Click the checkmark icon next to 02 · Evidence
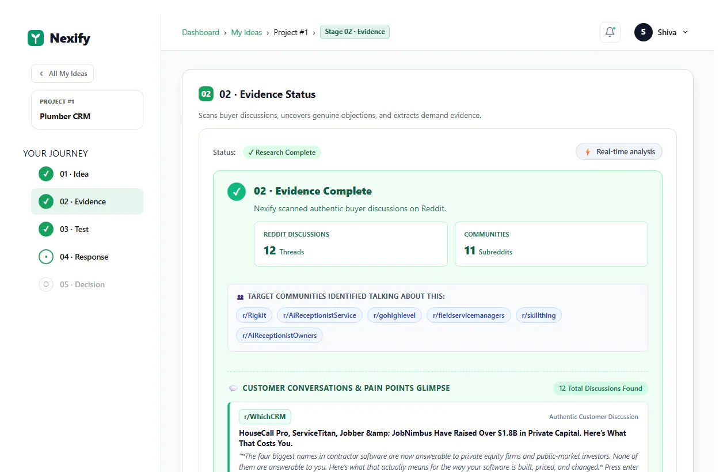Viewport: 723px width, 472px height. click(x=46, y=201)
